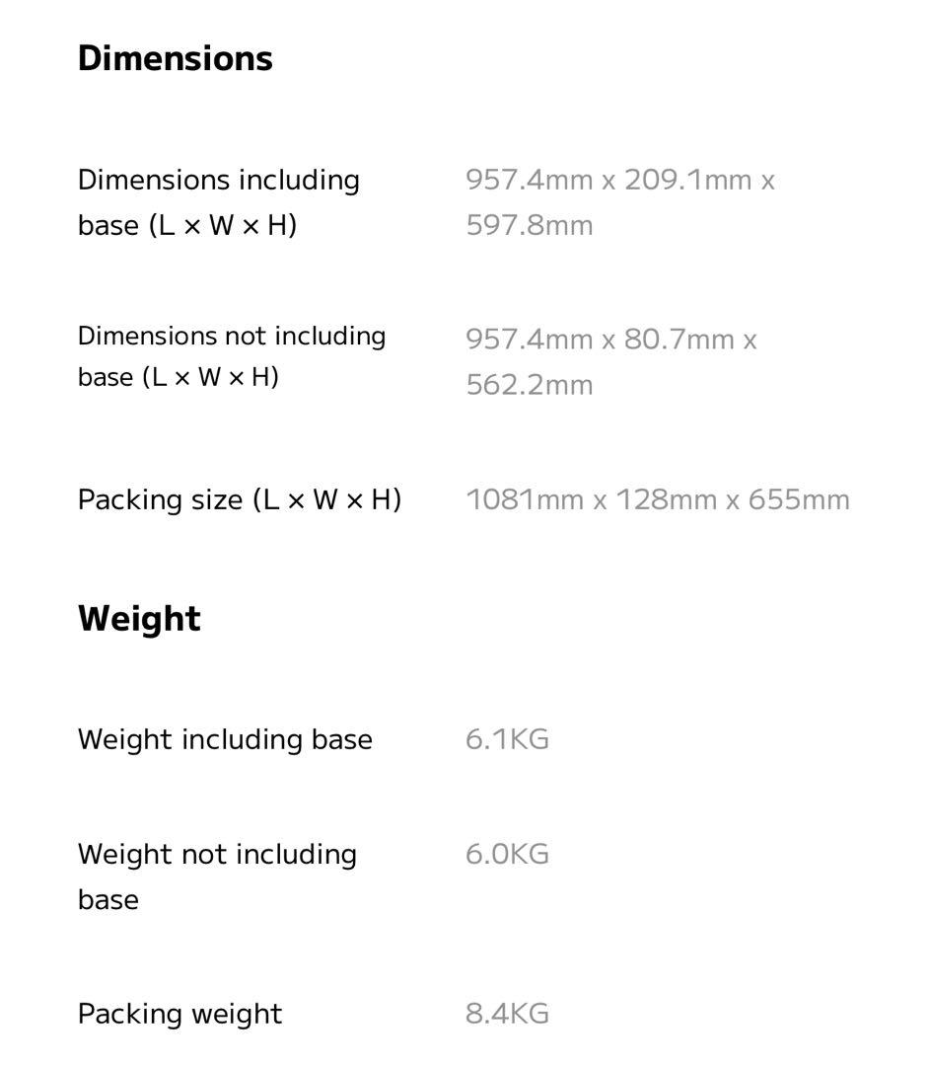Select the 'Dimensions including base' label
Screen dimensions: 931x1066
pos(218,202)
